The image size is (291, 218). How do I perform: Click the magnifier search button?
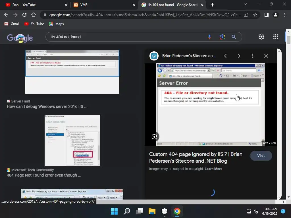(x=234, y=37)
